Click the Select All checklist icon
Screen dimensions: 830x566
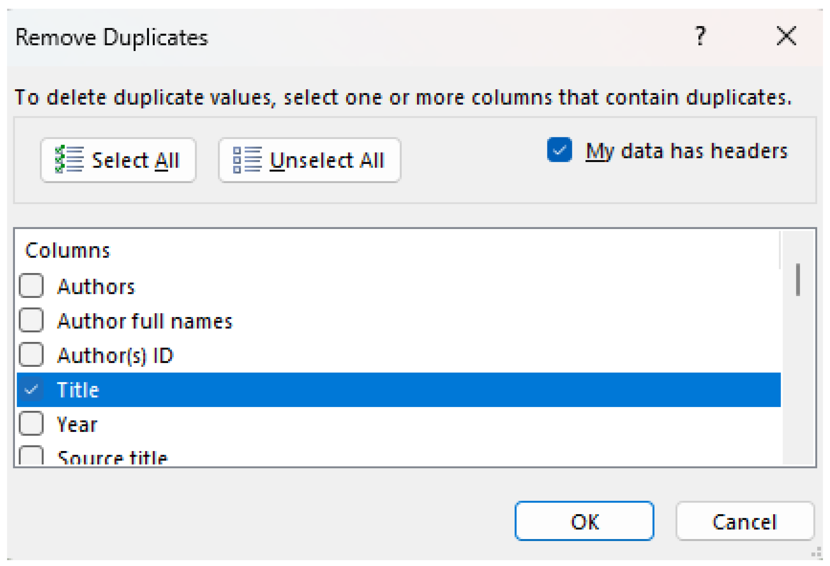point(69,160)
